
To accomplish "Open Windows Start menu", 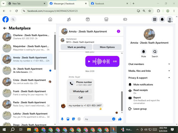I will pyautogui.click(x=4, y=129).
